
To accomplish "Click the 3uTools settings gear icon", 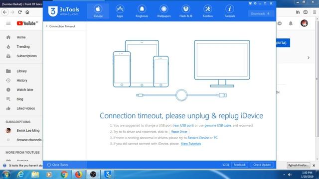I will click(255, 3).
